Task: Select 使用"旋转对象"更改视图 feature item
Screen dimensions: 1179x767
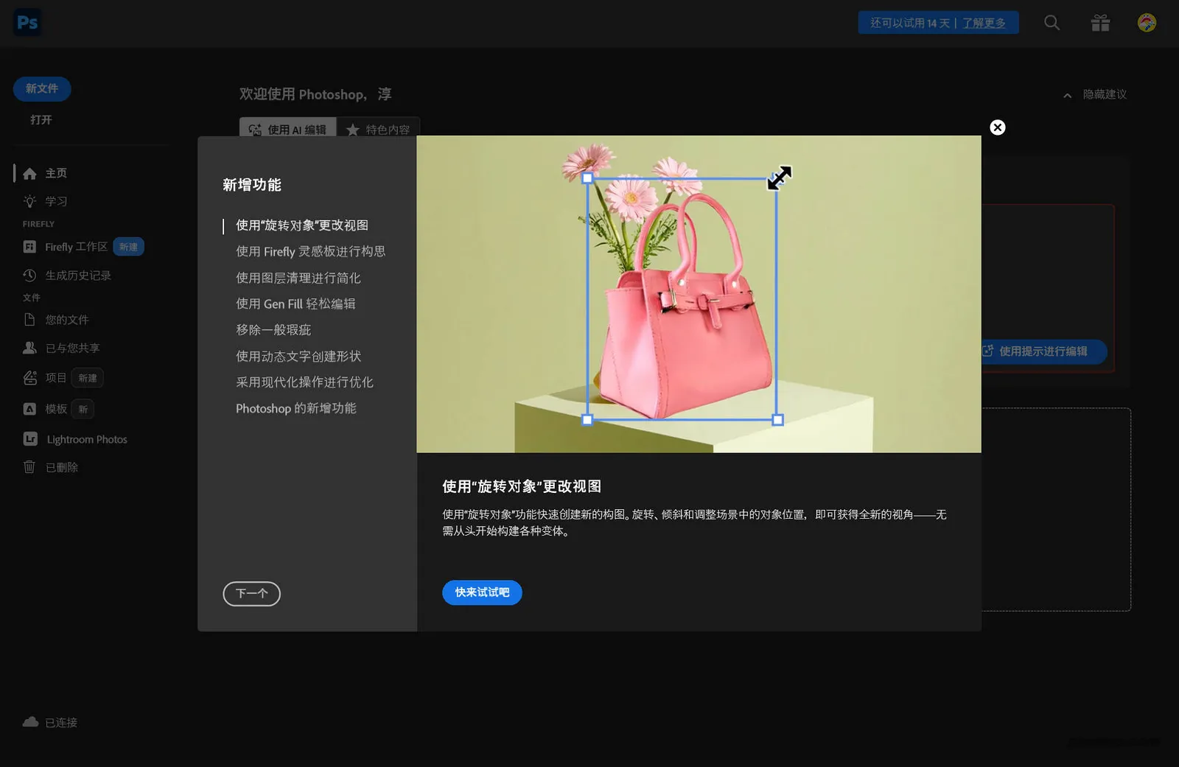Action: pyautogui.click(x=302, y=225)
